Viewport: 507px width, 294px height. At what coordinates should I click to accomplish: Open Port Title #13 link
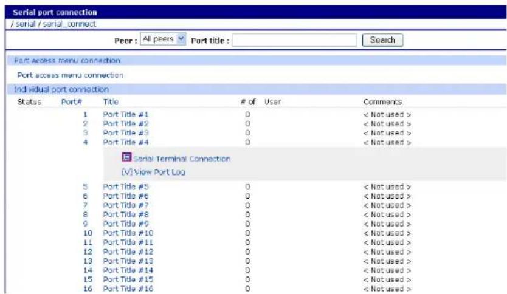[128, 261]
